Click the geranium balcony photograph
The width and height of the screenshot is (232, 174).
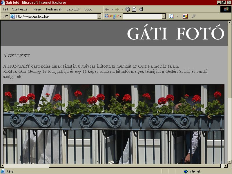click(114, 124)
